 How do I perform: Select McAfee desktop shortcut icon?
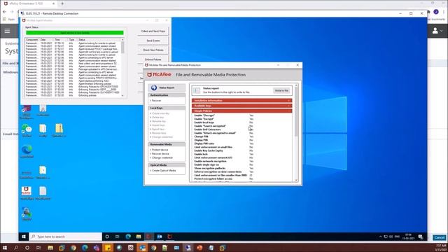tap(27, 193)
